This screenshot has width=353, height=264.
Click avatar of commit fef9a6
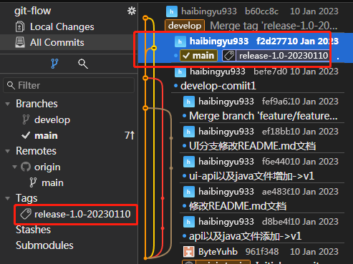pos(188,102)
